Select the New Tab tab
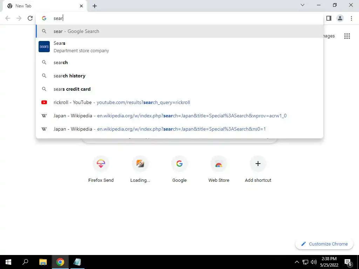 pyautogui.click(x=45, y=6)
